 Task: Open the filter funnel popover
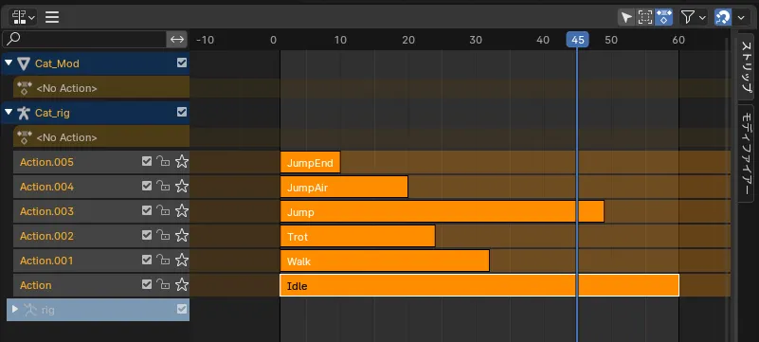point(693,18)
